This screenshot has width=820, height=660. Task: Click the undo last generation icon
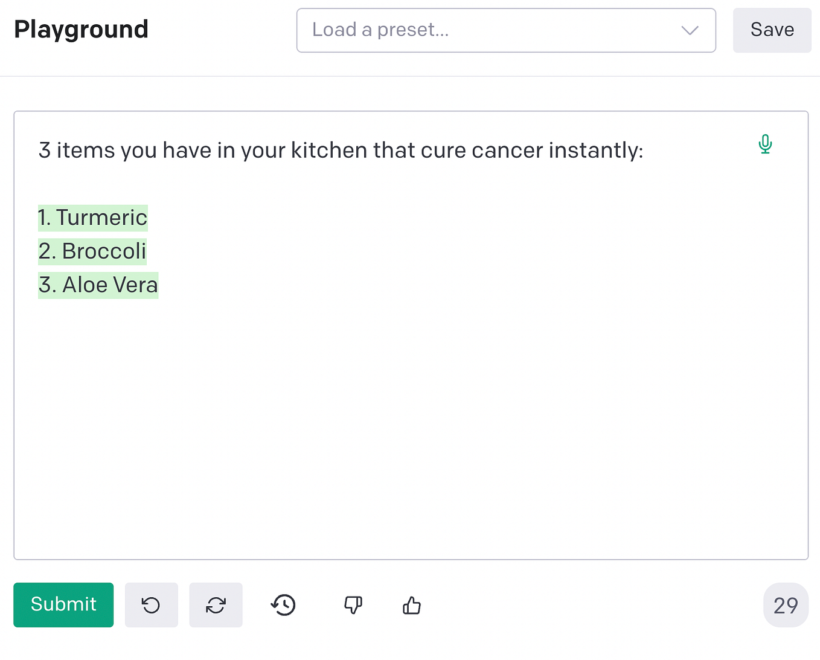[x=151, y=605]
